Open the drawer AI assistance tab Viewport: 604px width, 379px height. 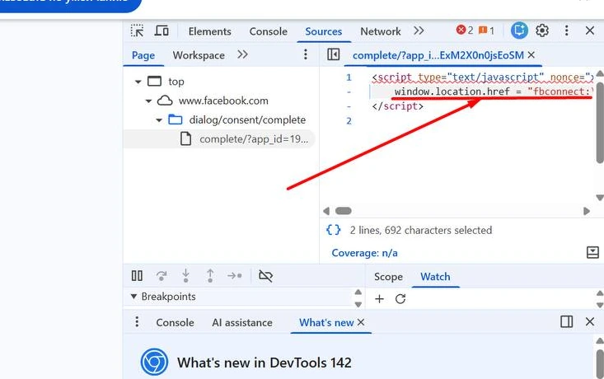242,323
